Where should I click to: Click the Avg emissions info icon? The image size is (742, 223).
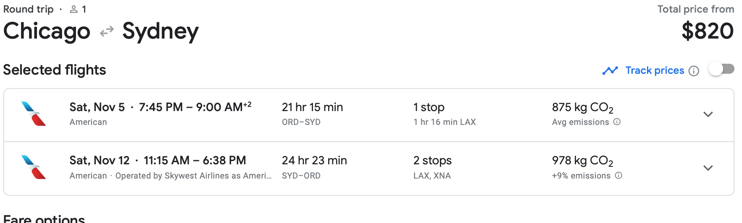click(617, 122)
